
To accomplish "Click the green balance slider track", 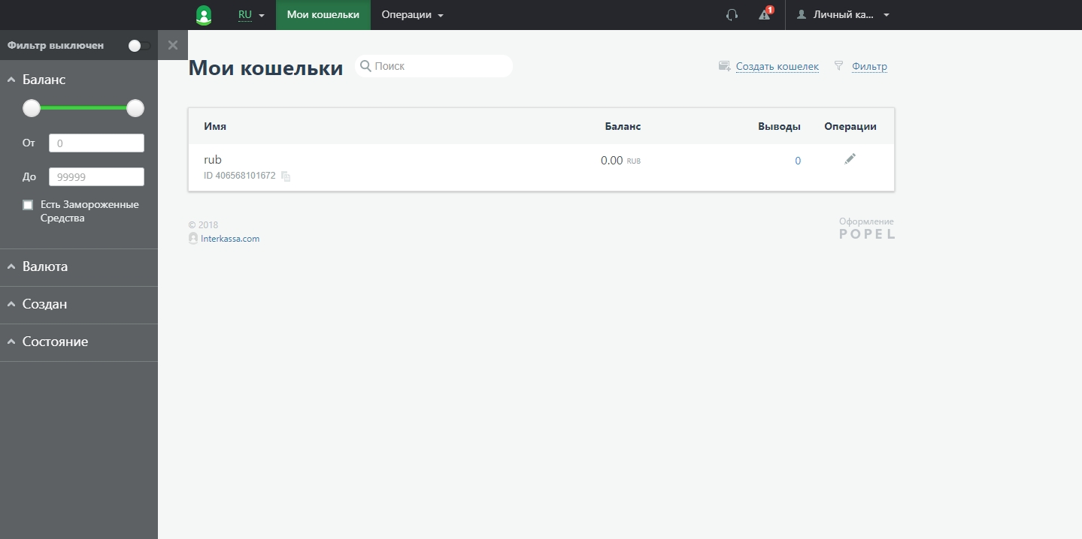I will coord(83,108).
